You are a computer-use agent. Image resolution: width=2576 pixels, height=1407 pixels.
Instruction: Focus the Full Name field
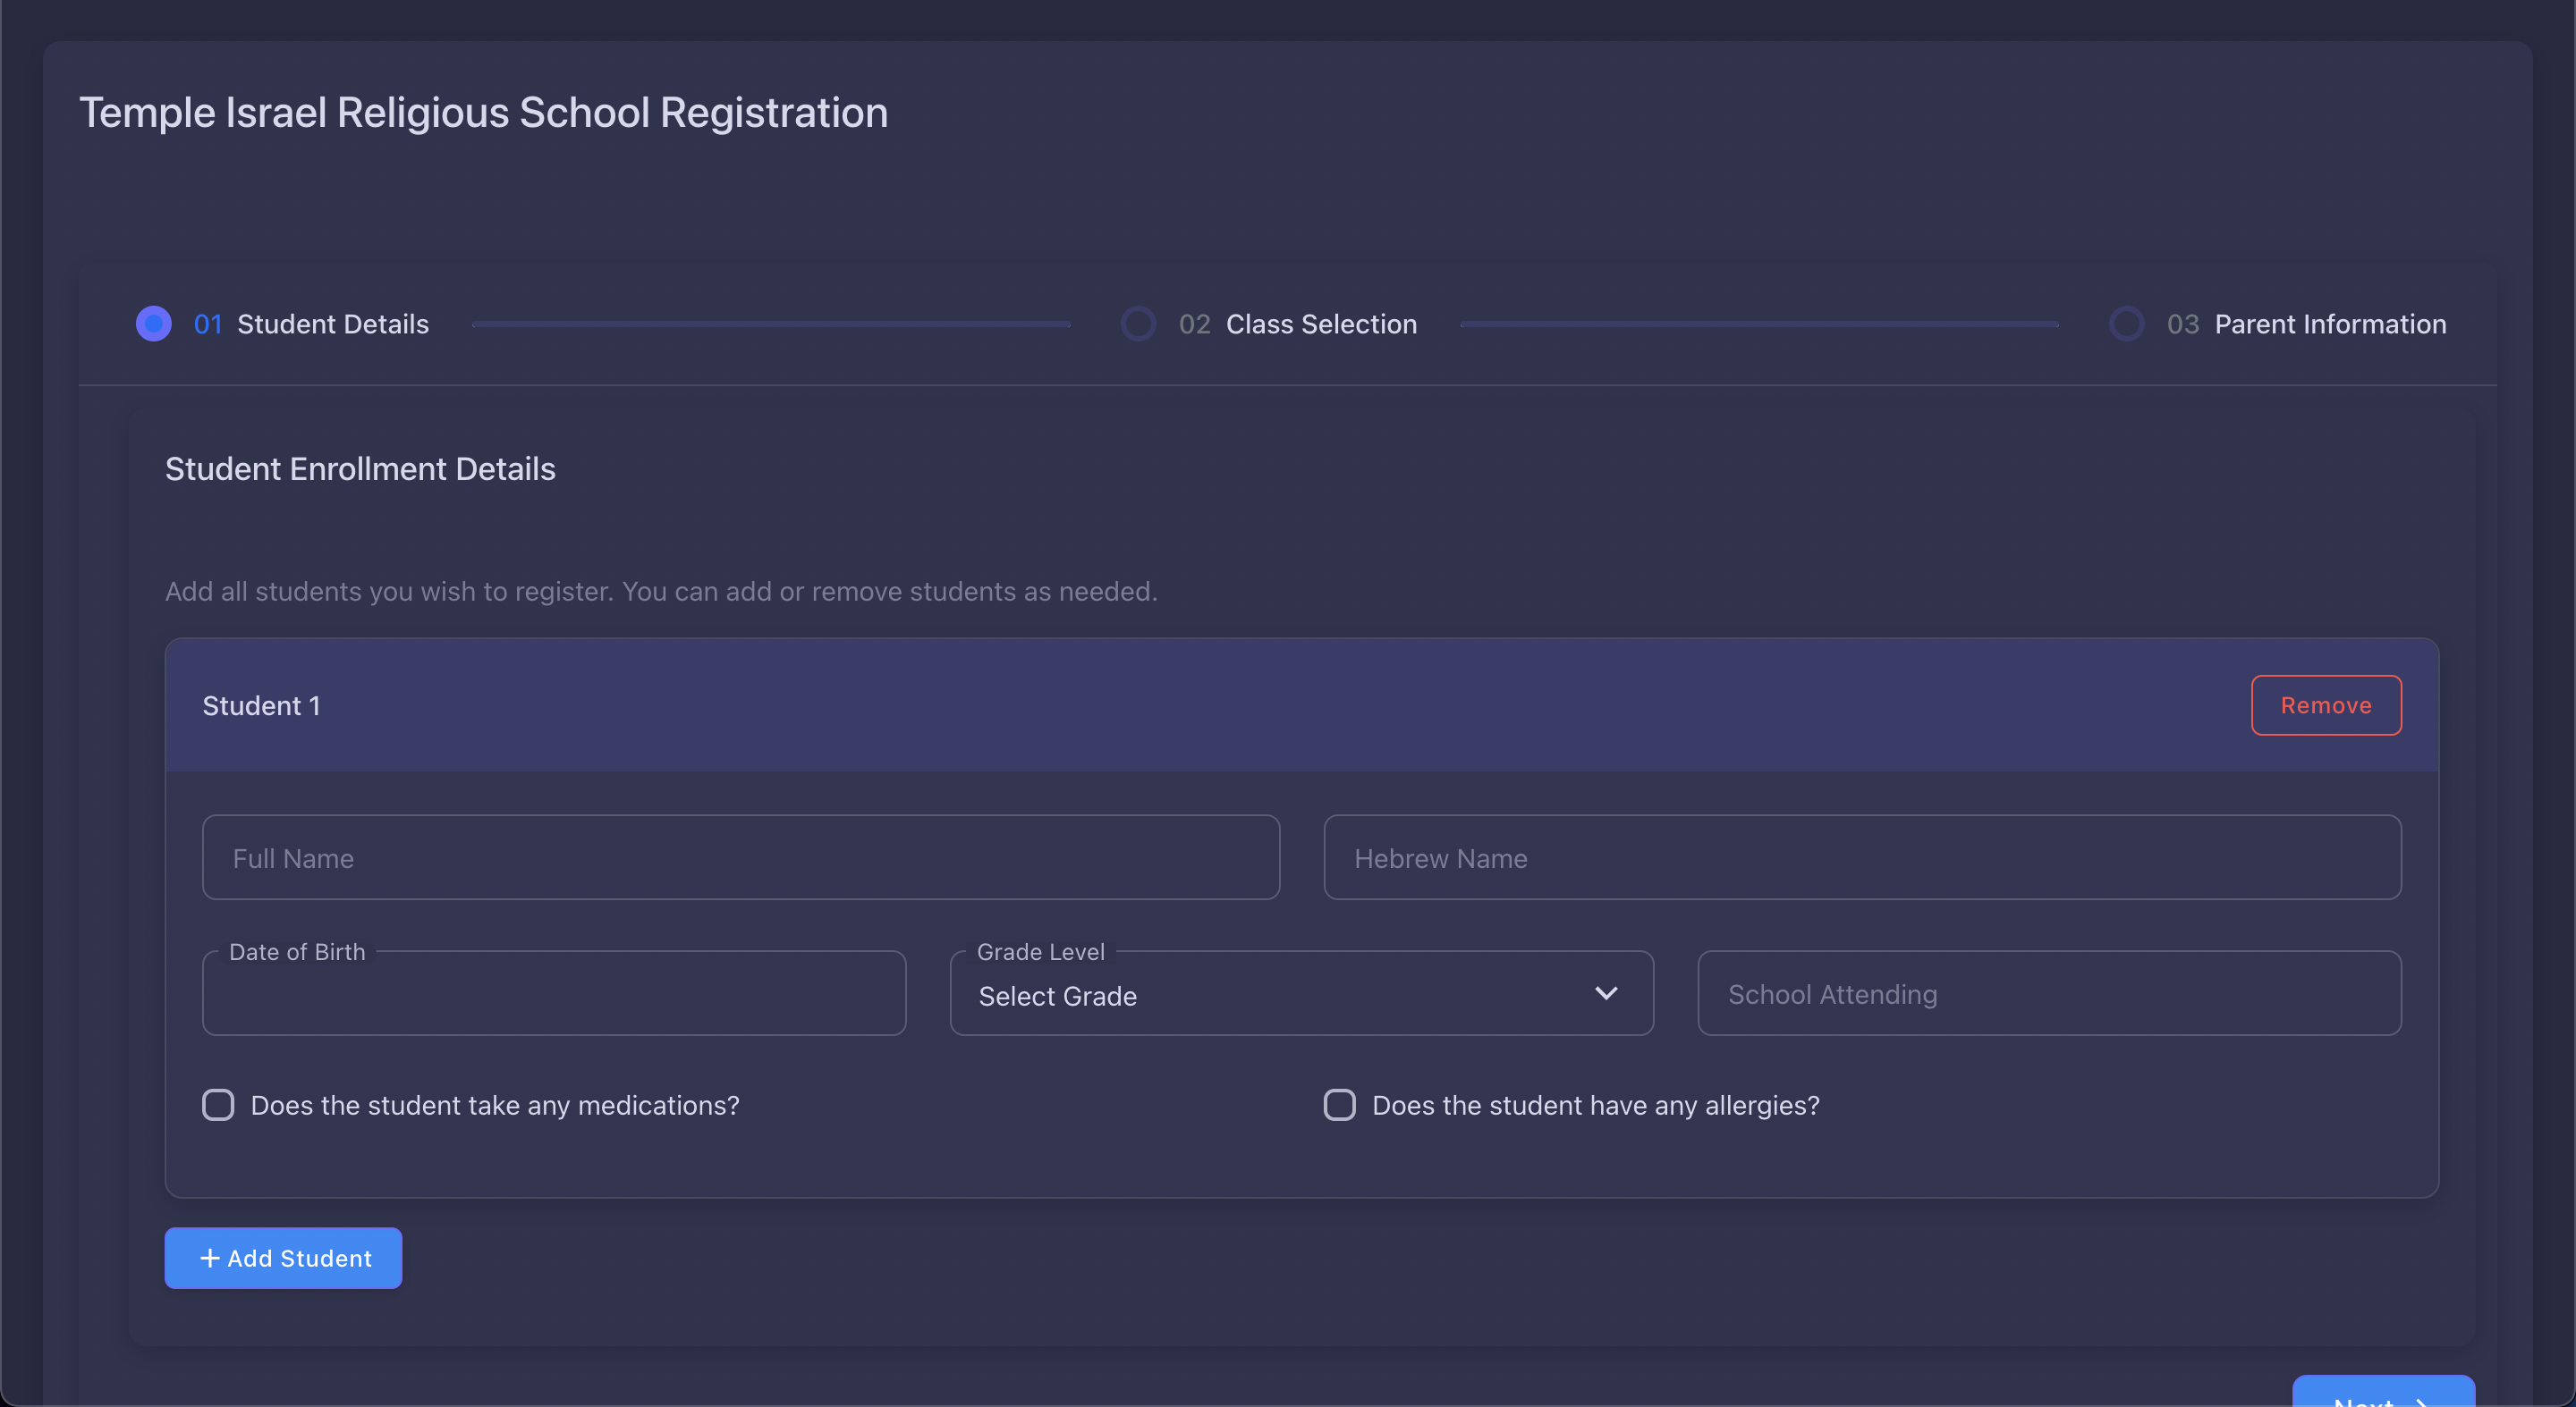click(740, 858)
